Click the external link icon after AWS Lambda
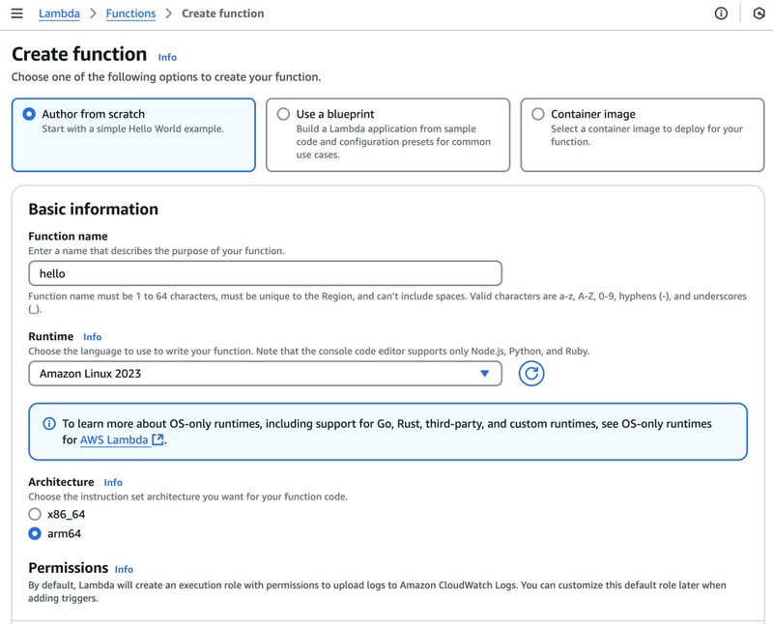773x624 pixels. pyautogui.click(x=158, y=440)
